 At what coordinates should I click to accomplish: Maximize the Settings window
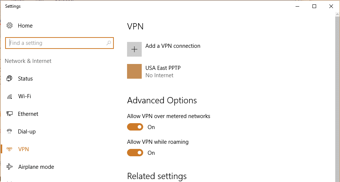(314, 6)
